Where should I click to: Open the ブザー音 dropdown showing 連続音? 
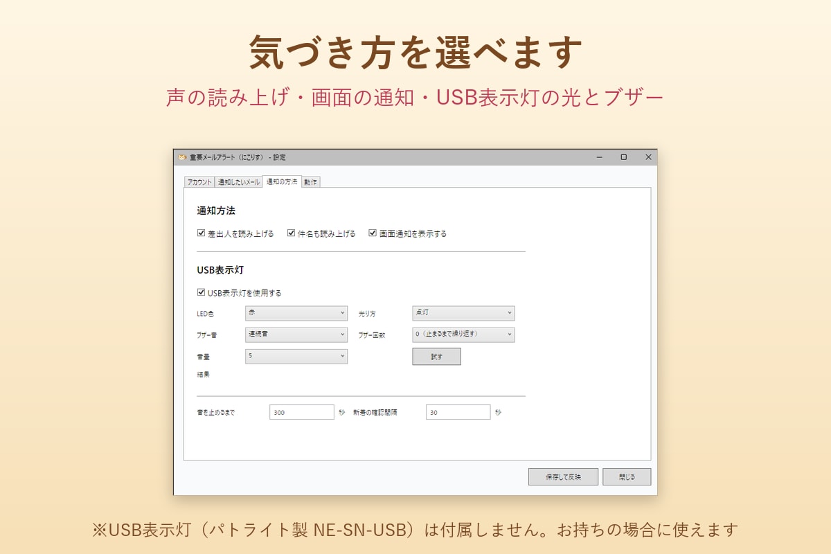[296, 334]
